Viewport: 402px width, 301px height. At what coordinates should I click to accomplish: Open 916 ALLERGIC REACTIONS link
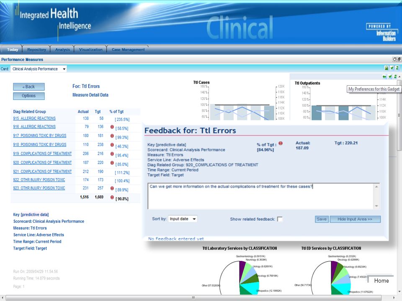click(x=34, y=126)
